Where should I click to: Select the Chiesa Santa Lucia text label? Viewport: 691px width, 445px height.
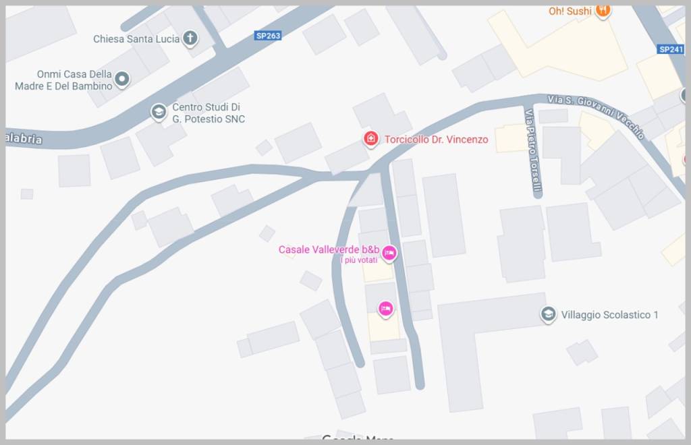coord(136,38)
